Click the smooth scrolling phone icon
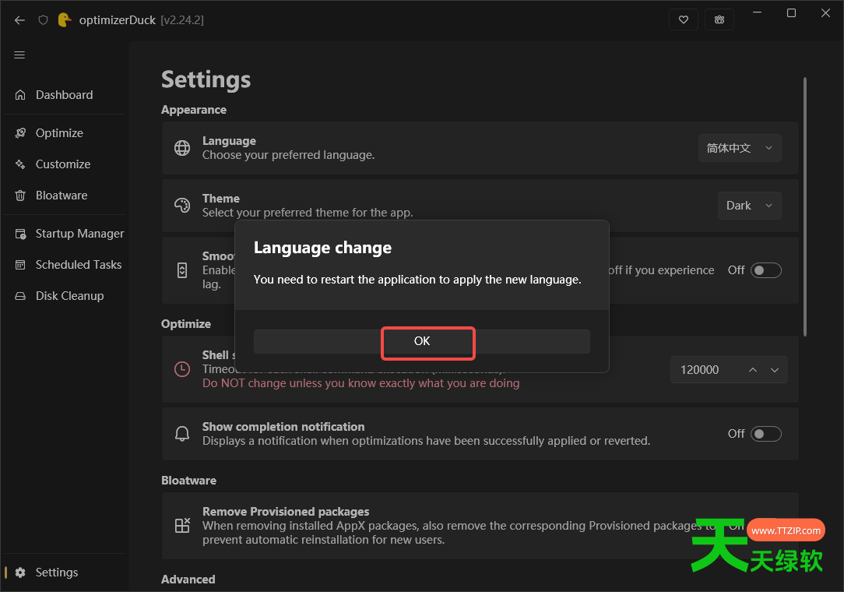 pos(182,270)
